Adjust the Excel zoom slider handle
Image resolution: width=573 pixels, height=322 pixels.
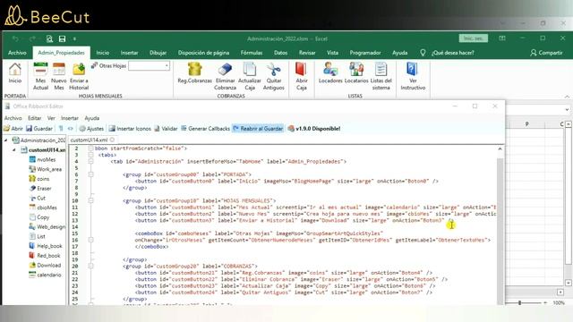(519, 302)
